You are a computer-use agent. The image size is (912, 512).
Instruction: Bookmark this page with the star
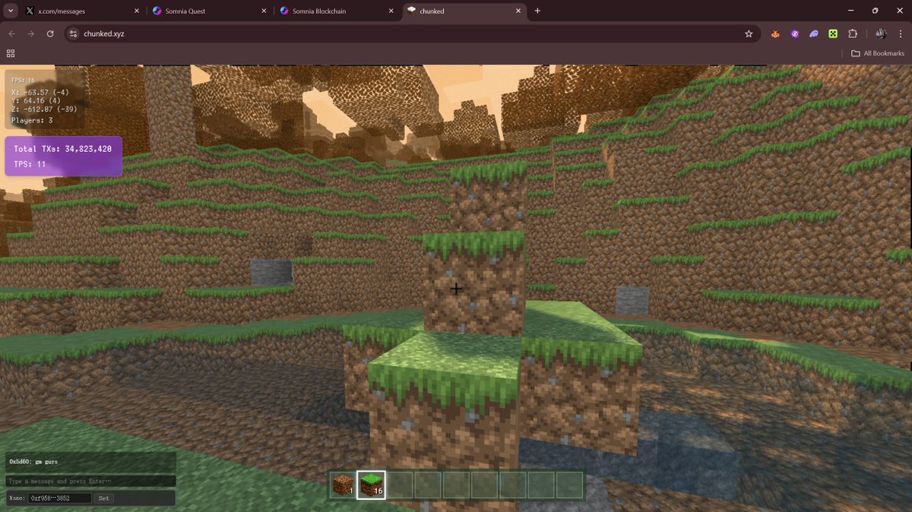click(749, 33)
